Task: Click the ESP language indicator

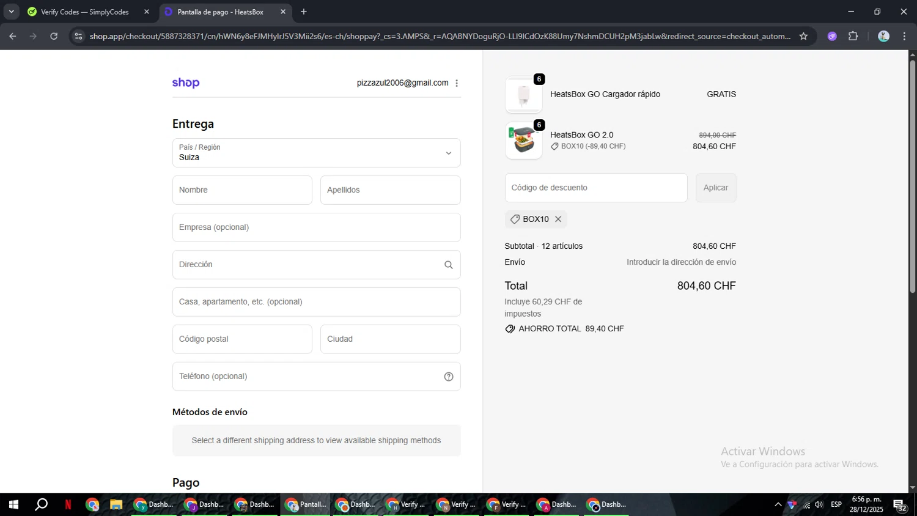Action: (x=836, y=504)
